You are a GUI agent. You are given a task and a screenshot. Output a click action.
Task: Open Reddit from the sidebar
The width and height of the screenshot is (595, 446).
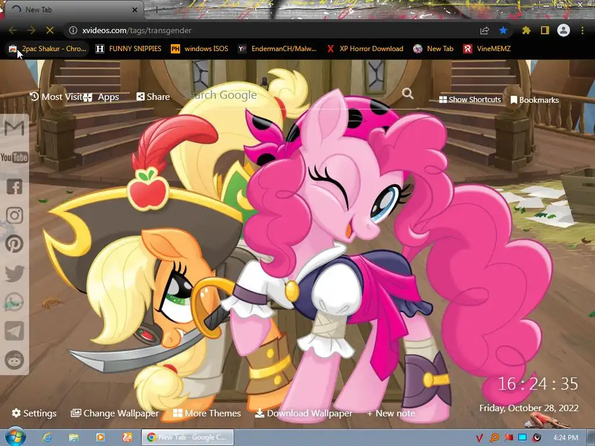click(15, 359)
